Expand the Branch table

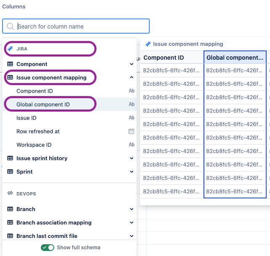pos(132,209)
